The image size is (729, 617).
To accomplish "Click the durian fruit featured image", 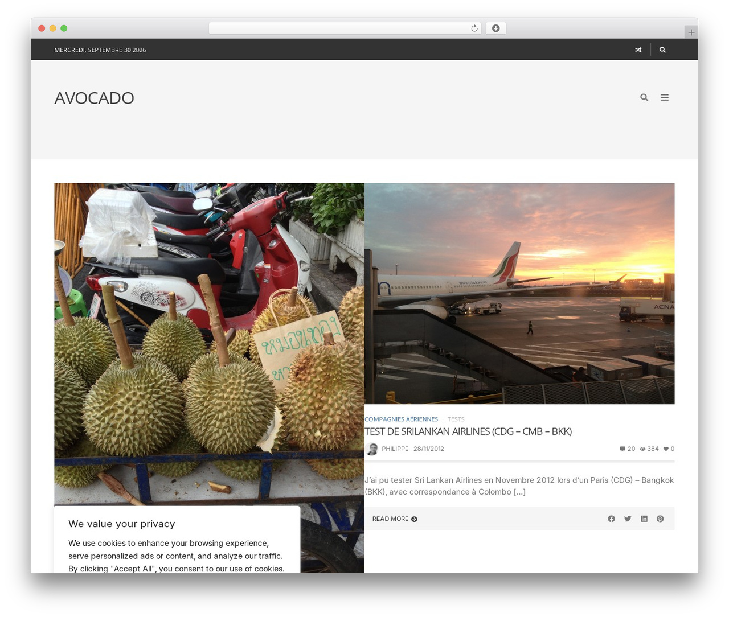I will [209, 344].
